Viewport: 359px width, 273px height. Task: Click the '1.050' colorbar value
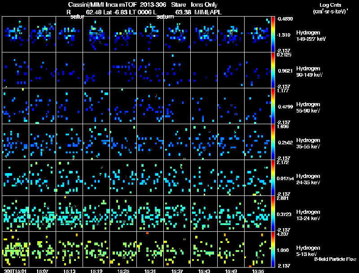283,250
